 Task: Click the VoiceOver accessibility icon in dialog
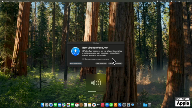[75, 51]
